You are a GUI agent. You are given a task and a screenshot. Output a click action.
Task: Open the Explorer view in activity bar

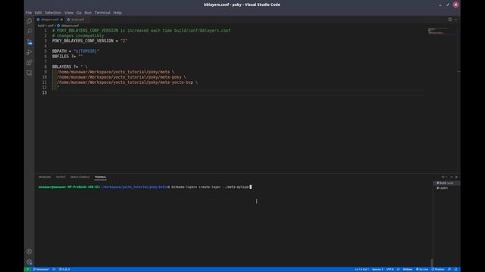[x=29, y=21]
